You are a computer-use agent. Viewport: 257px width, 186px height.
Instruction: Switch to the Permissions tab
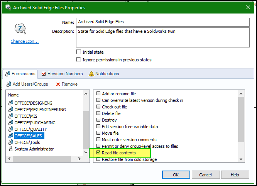[20, 74]
